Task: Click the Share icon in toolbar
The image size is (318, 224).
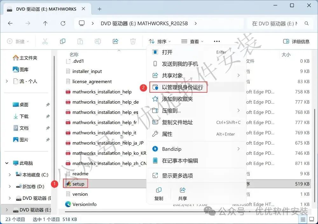Action: point(115,42)
